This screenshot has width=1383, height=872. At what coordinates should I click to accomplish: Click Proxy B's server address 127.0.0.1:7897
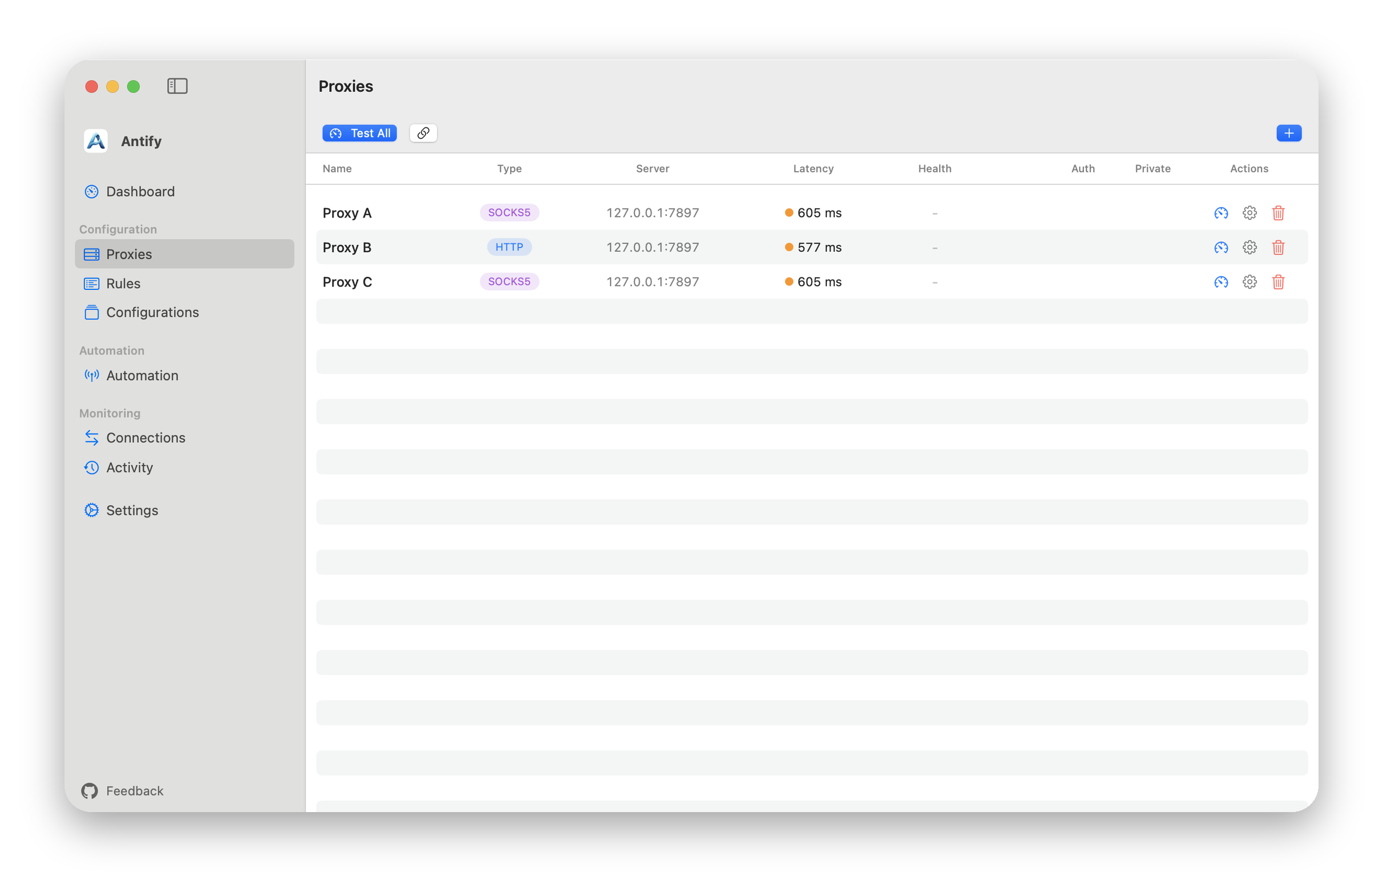pos(653,248)
